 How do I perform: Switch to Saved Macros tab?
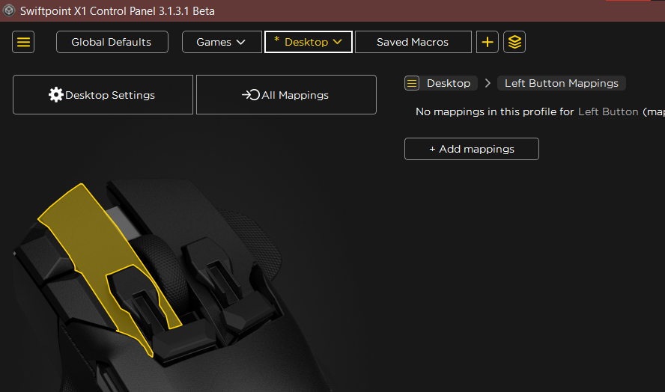413,42
